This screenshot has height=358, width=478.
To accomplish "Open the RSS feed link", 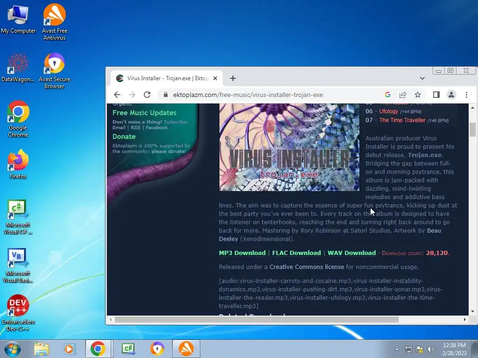I will tap(135, 128).
